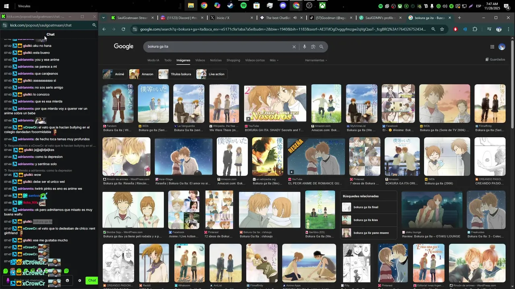Open the Google account avatar menu
The width and height of the screenshot is (515, 289).
click(x=502, y=47)
